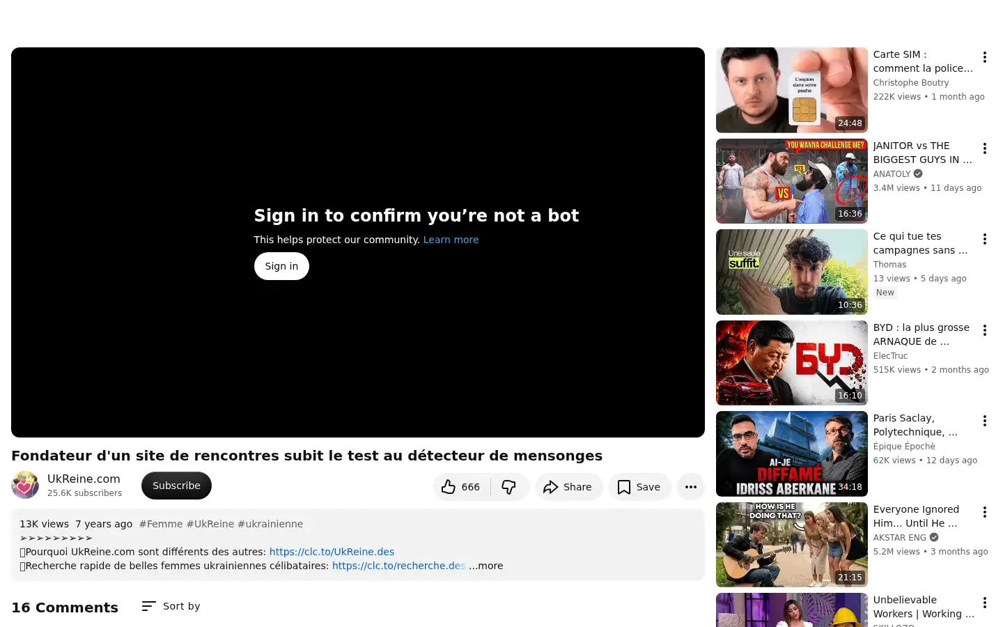
Task: Click the '25.6K subscribers' count
Action: click(84, 493)
